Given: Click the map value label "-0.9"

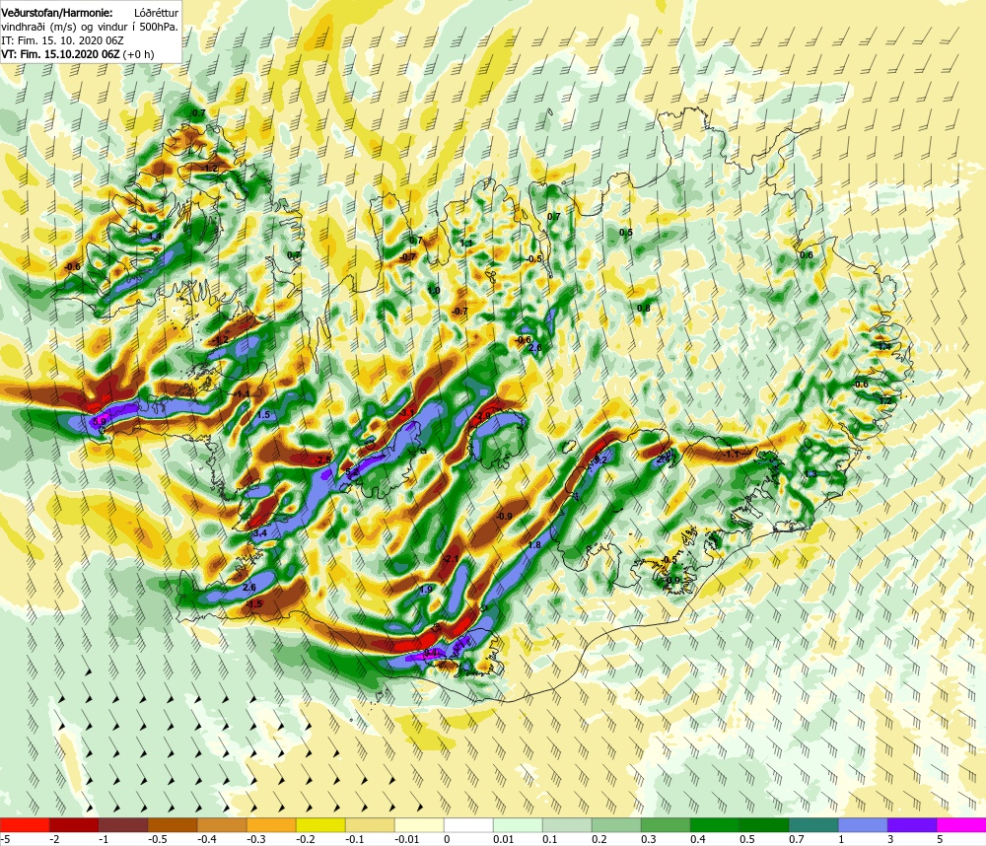Looking at the screenshot, I should point(504,517).
